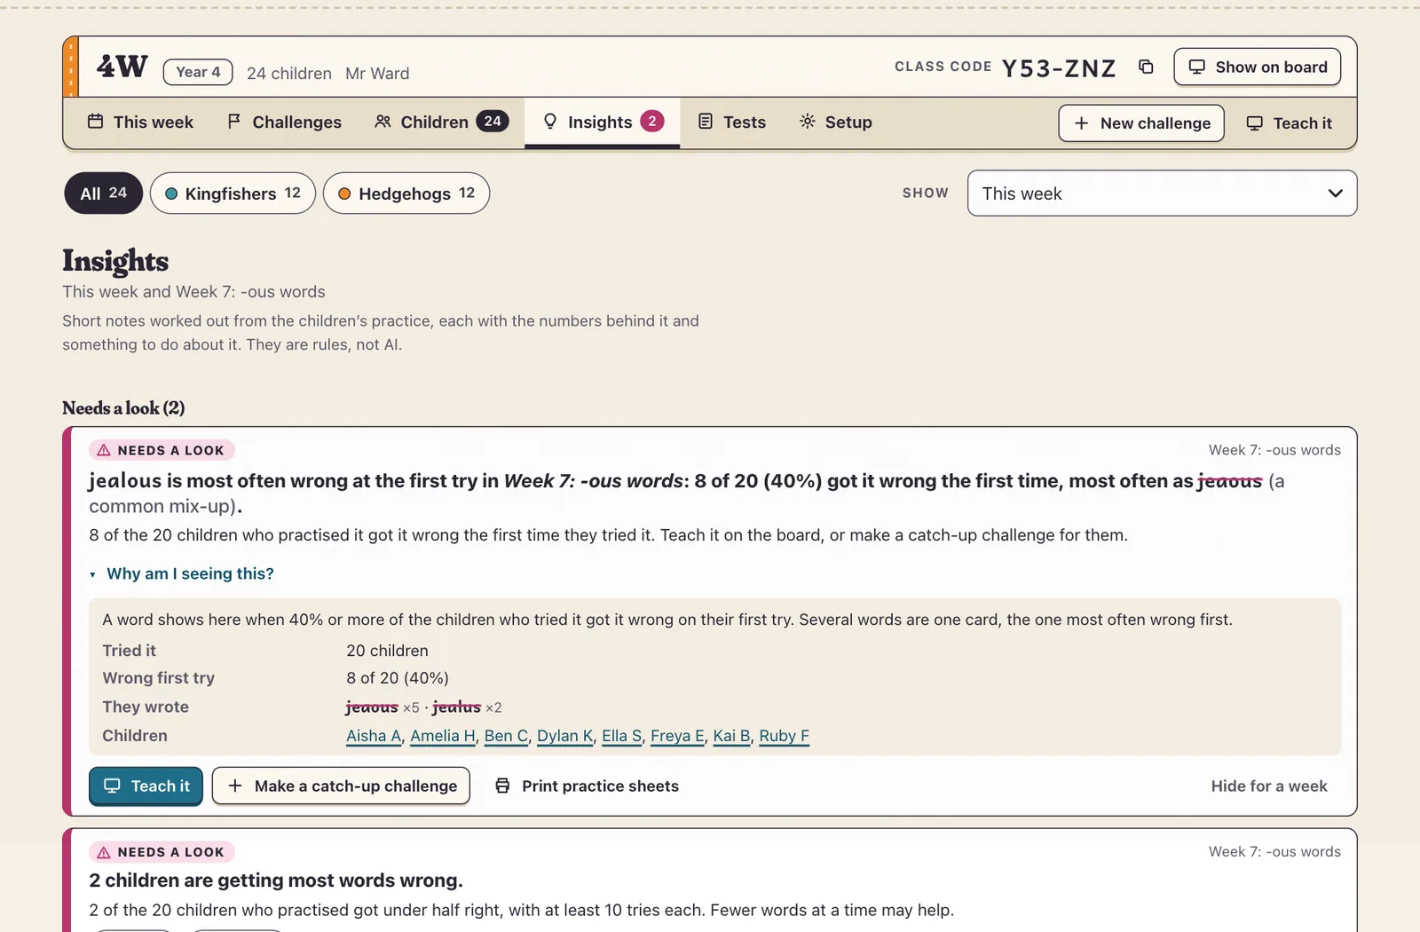Click the Insights count badge 2
The height and width of the screenshot is (932, 1420).
coord(652,121)
